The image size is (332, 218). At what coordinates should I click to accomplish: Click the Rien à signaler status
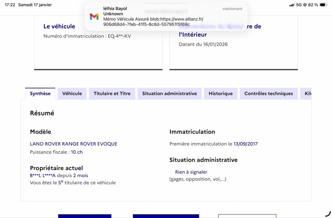[x=191, y=172]
